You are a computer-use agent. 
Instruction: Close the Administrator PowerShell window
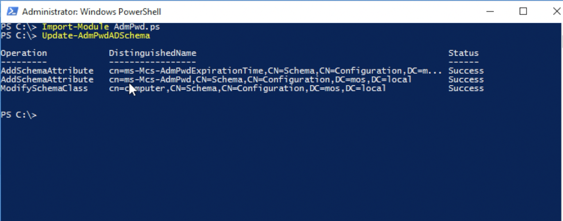click(556, 12)
